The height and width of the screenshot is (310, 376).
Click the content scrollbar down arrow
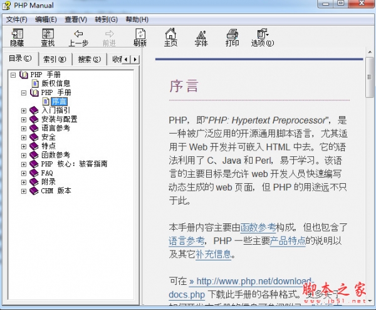point(369,301)
